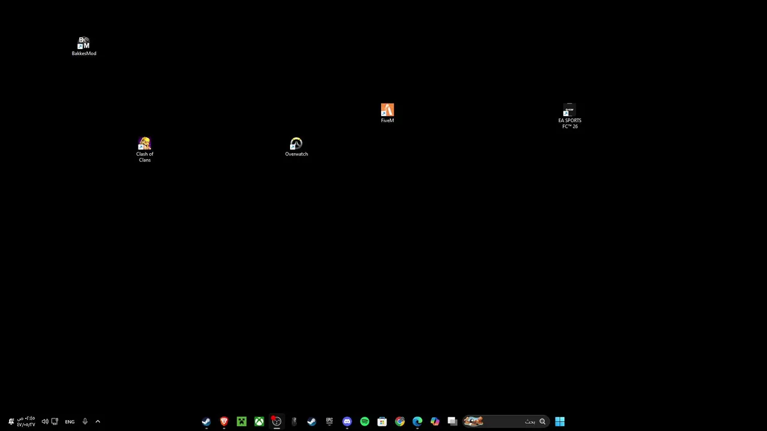767x431 pixels.
Task: Open Epic Games Launcher from the taskbar
Action: click(x=329, y=421)
